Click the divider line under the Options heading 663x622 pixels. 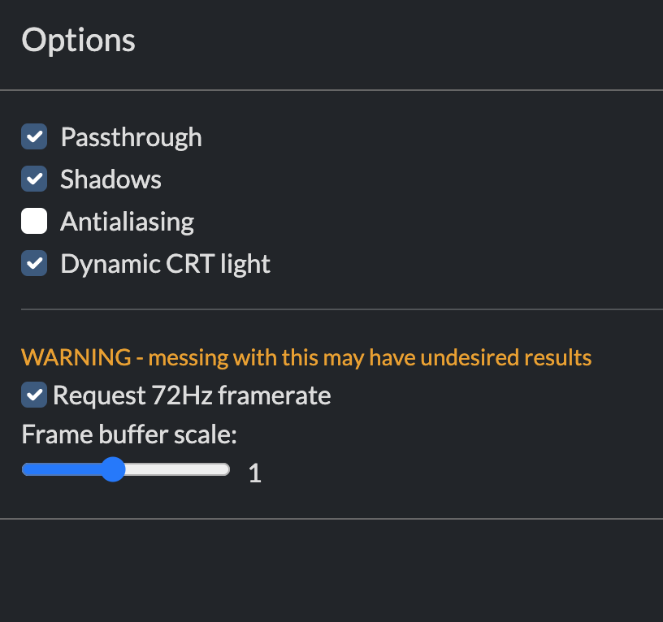pos(331,90)
